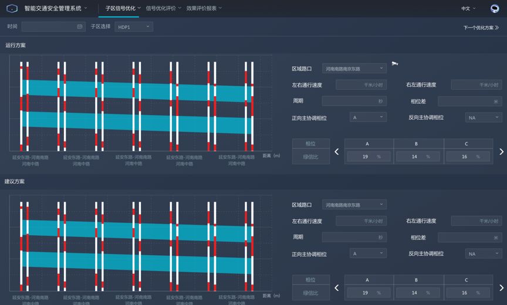
Task: Click 相位差 input field in 运行方案
Action: (x=470, y=101)
